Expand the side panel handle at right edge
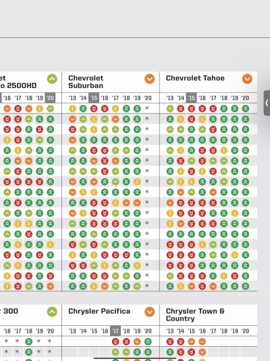Viewport: 270px width, 361px height. pyautogui.click(x=267, y=103)
